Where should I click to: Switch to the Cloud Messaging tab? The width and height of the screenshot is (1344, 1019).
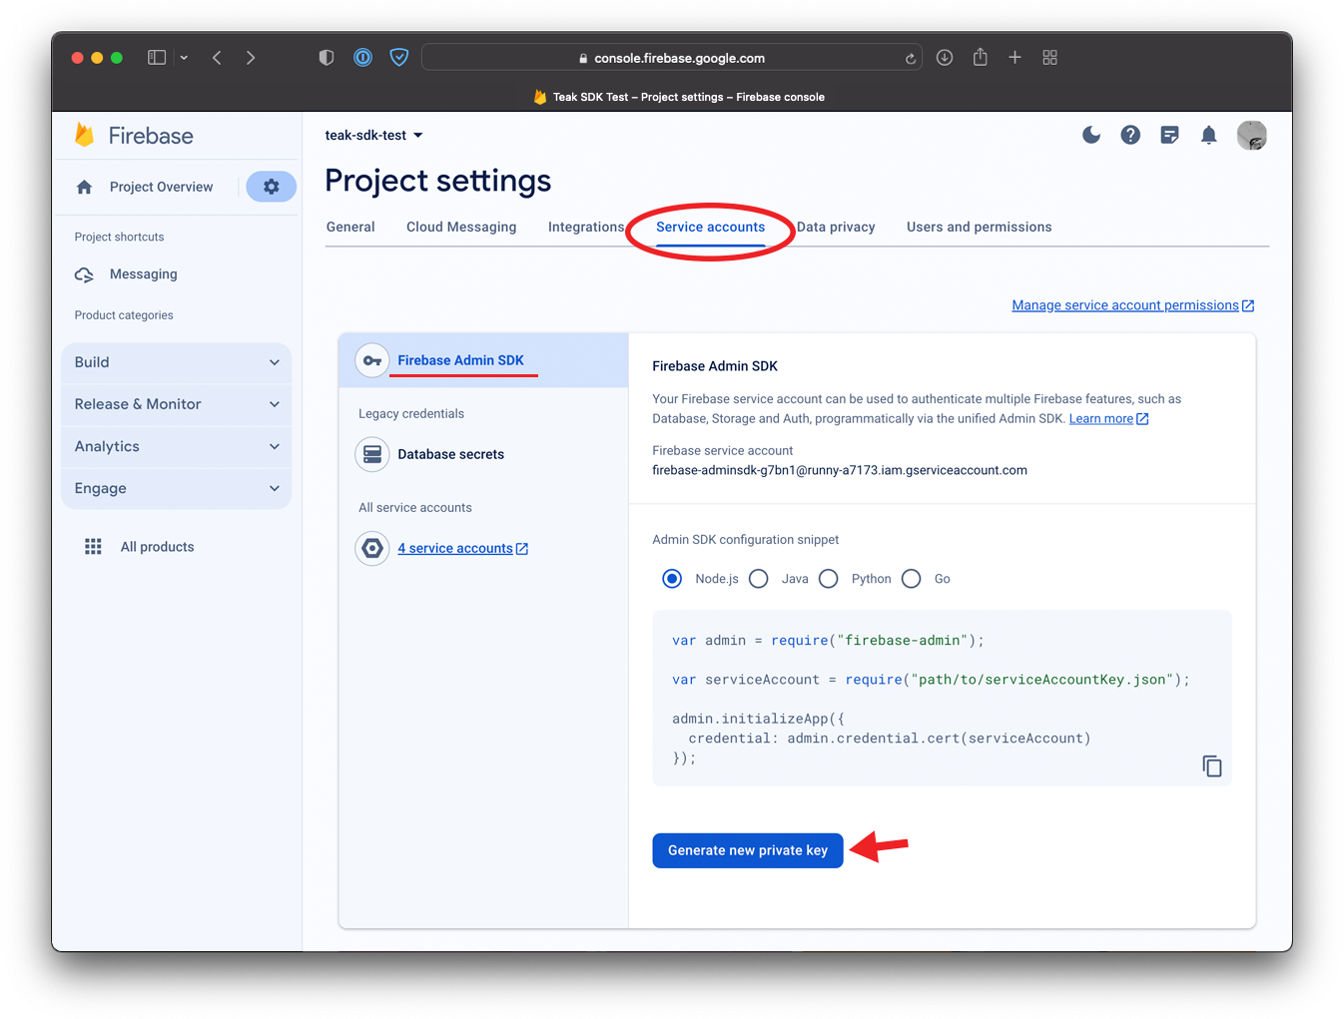tap(461, 227)
